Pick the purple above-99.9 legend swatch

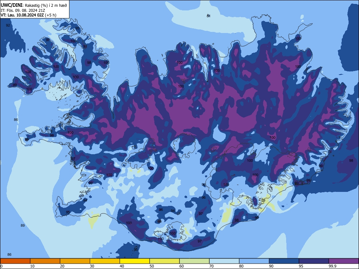344,261
